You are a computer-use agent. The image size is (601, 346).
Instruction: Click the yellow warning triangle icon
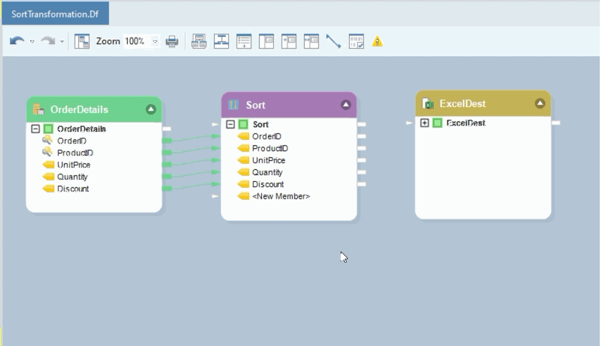click(377, 41)
